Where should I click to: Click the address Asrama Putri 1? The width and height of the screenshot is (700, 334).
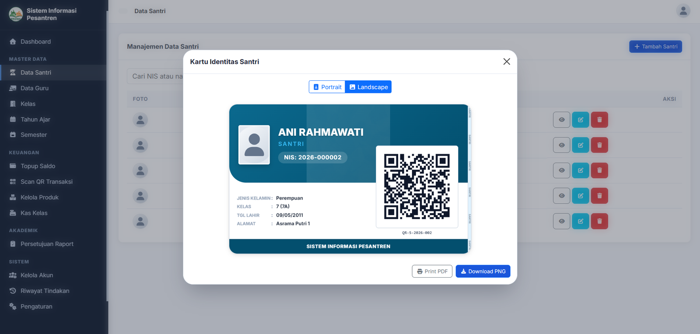pyautogui.click(x=293, y=224)
